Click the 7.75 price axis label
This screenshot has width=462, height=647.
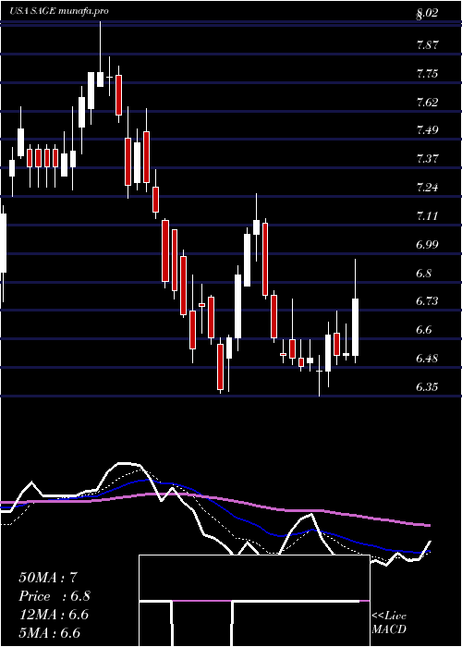pyautogui.click(x=427, y=73)
